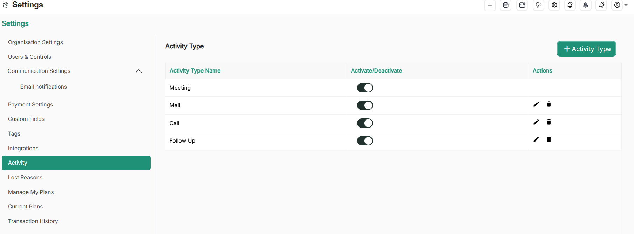Open the calendar icon in header
This screenshot has width=634, height=234.
point(505,5)
